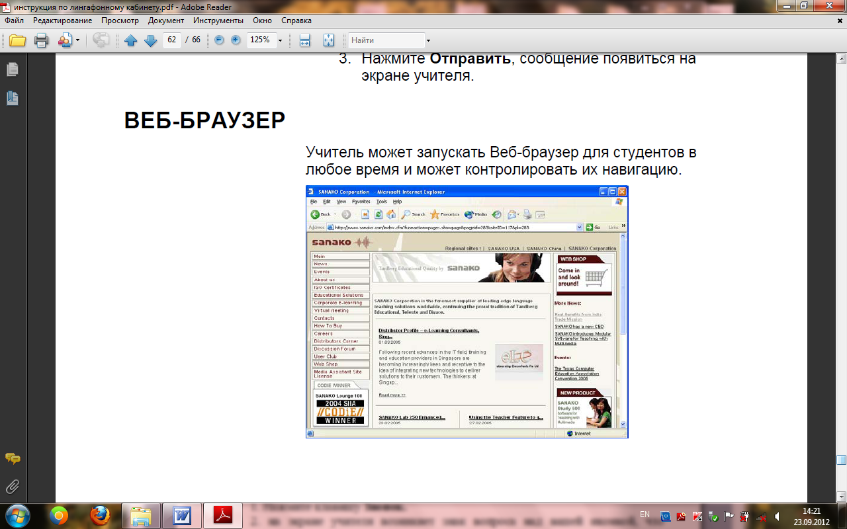This screenshot has height=529, width=847.
Task: Open the Comments panel icon in sidebar
Action: pos(12,458)
